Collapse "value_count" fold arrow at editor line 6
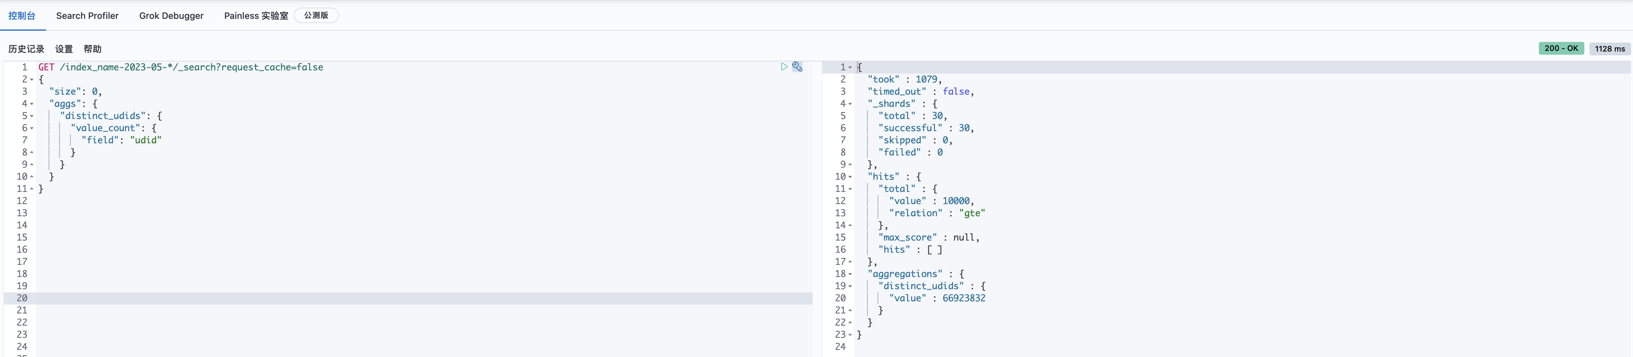Image resolution: width=1633 pixels, height=357 pixels. [x=32, y=128]
